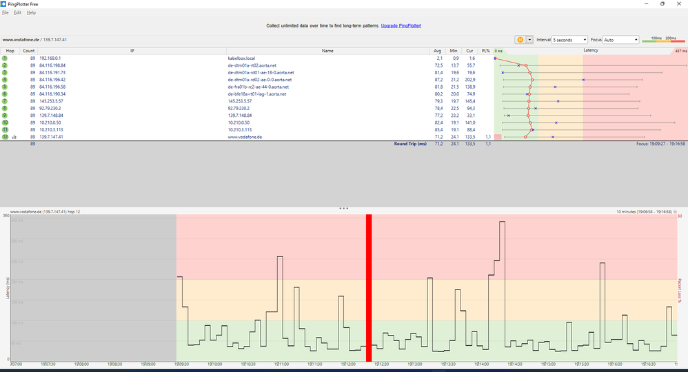Open the File menu
The width and height of the screenshot is (688, 372).
click(6, 12)
